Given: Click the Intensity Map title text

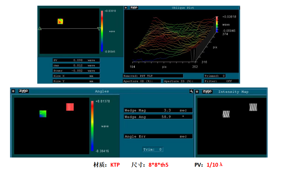Looking at the screenshot, I should coord(233,92).
